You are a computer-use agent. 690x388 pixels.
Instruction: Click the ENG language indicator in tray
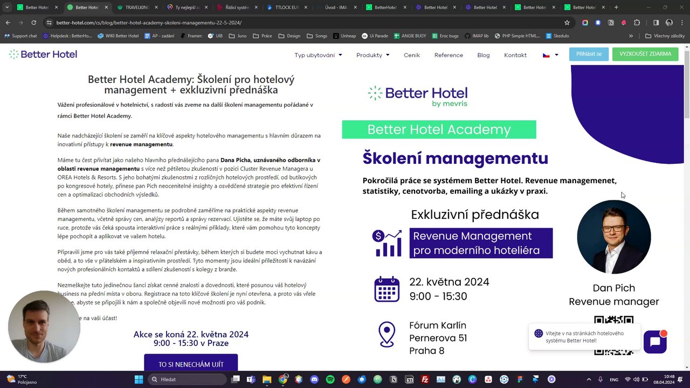coord(614,379)
